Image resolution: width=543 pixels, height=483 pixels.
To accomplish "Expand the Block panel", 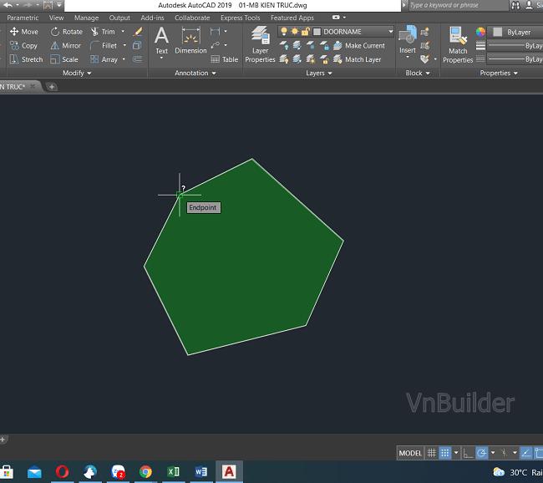I will [418, 73].
